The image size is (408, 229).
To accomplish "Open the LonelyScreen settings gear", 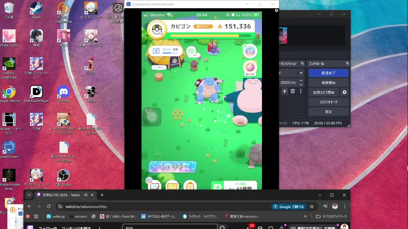I will pos(276,10).
